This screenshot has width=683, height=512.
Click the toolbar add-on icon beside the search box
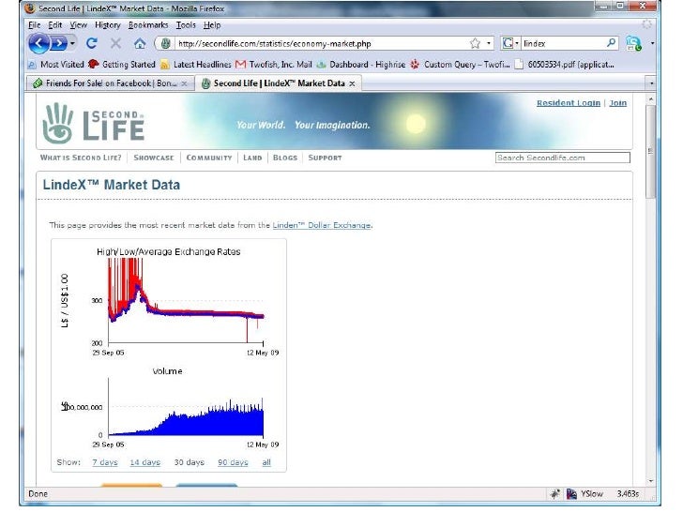click(x=633, y=43)
